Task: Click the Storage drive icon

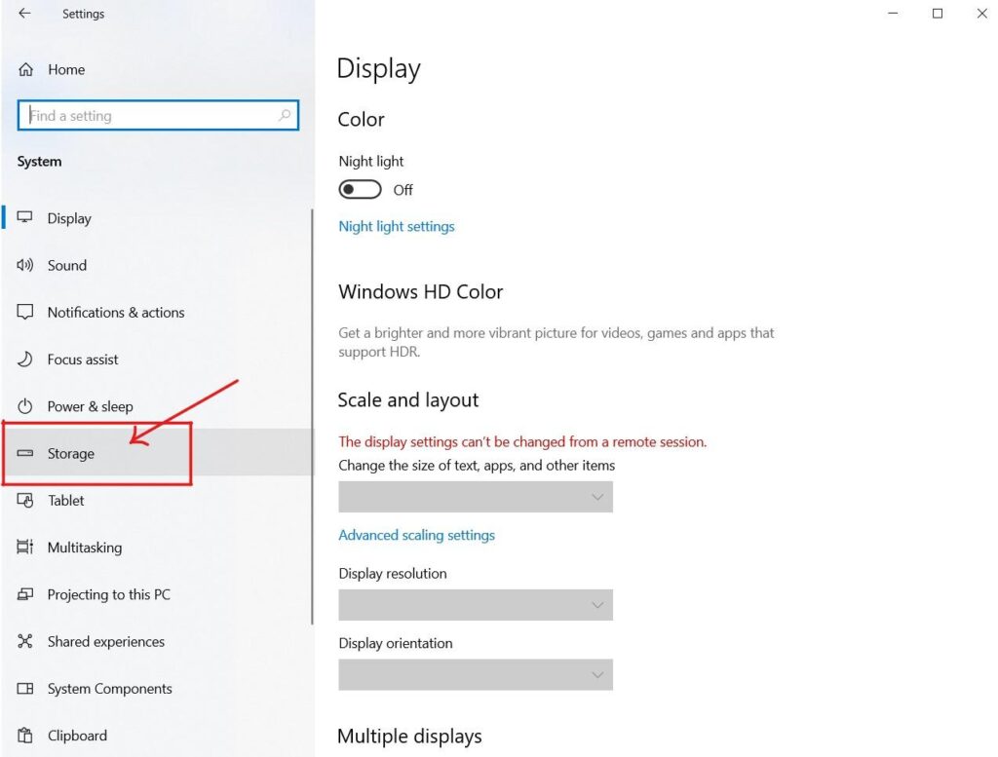Action: pyautogui.click(x=24, y=453)
